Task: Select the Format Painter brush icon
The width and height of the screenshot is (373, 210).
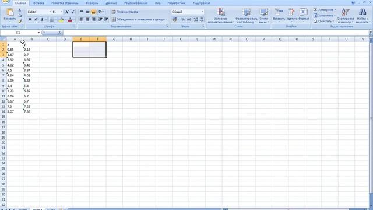Action: click(20, 21)
